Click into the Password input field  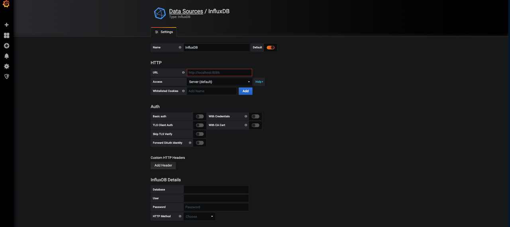(x=216, y=207)
